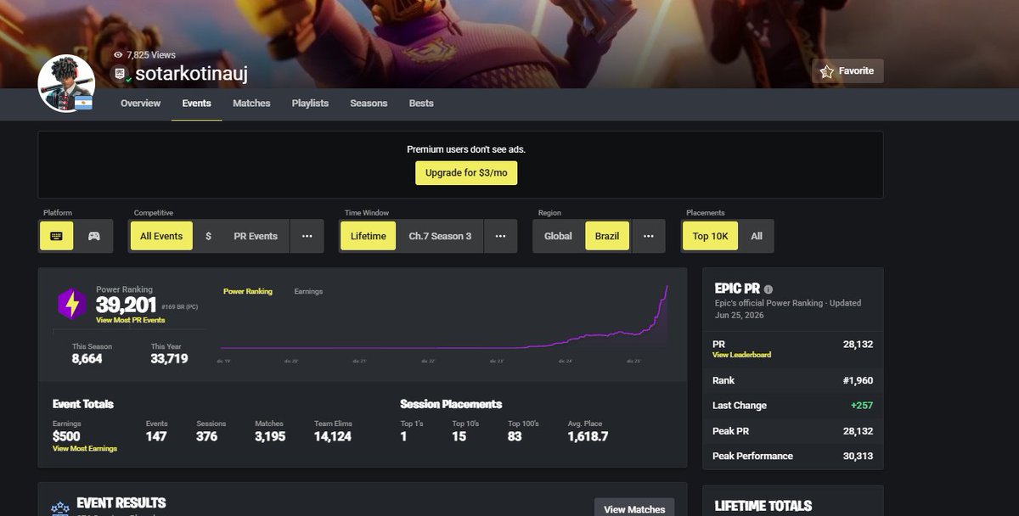Screen dimensions: 1019x516
Task: Open the Matches tab
Action: 251,104
